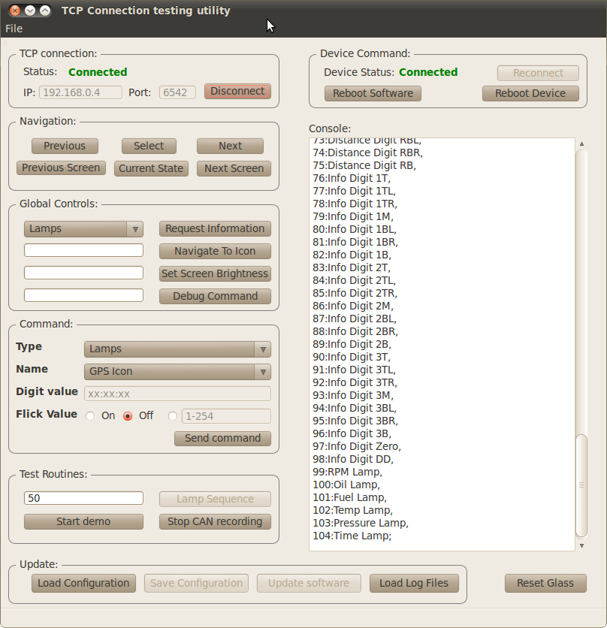This screenshot has width=607, height=628.
Task: Click the disabled Update software button
Action: pyautogui.click(x=309, y=583)
